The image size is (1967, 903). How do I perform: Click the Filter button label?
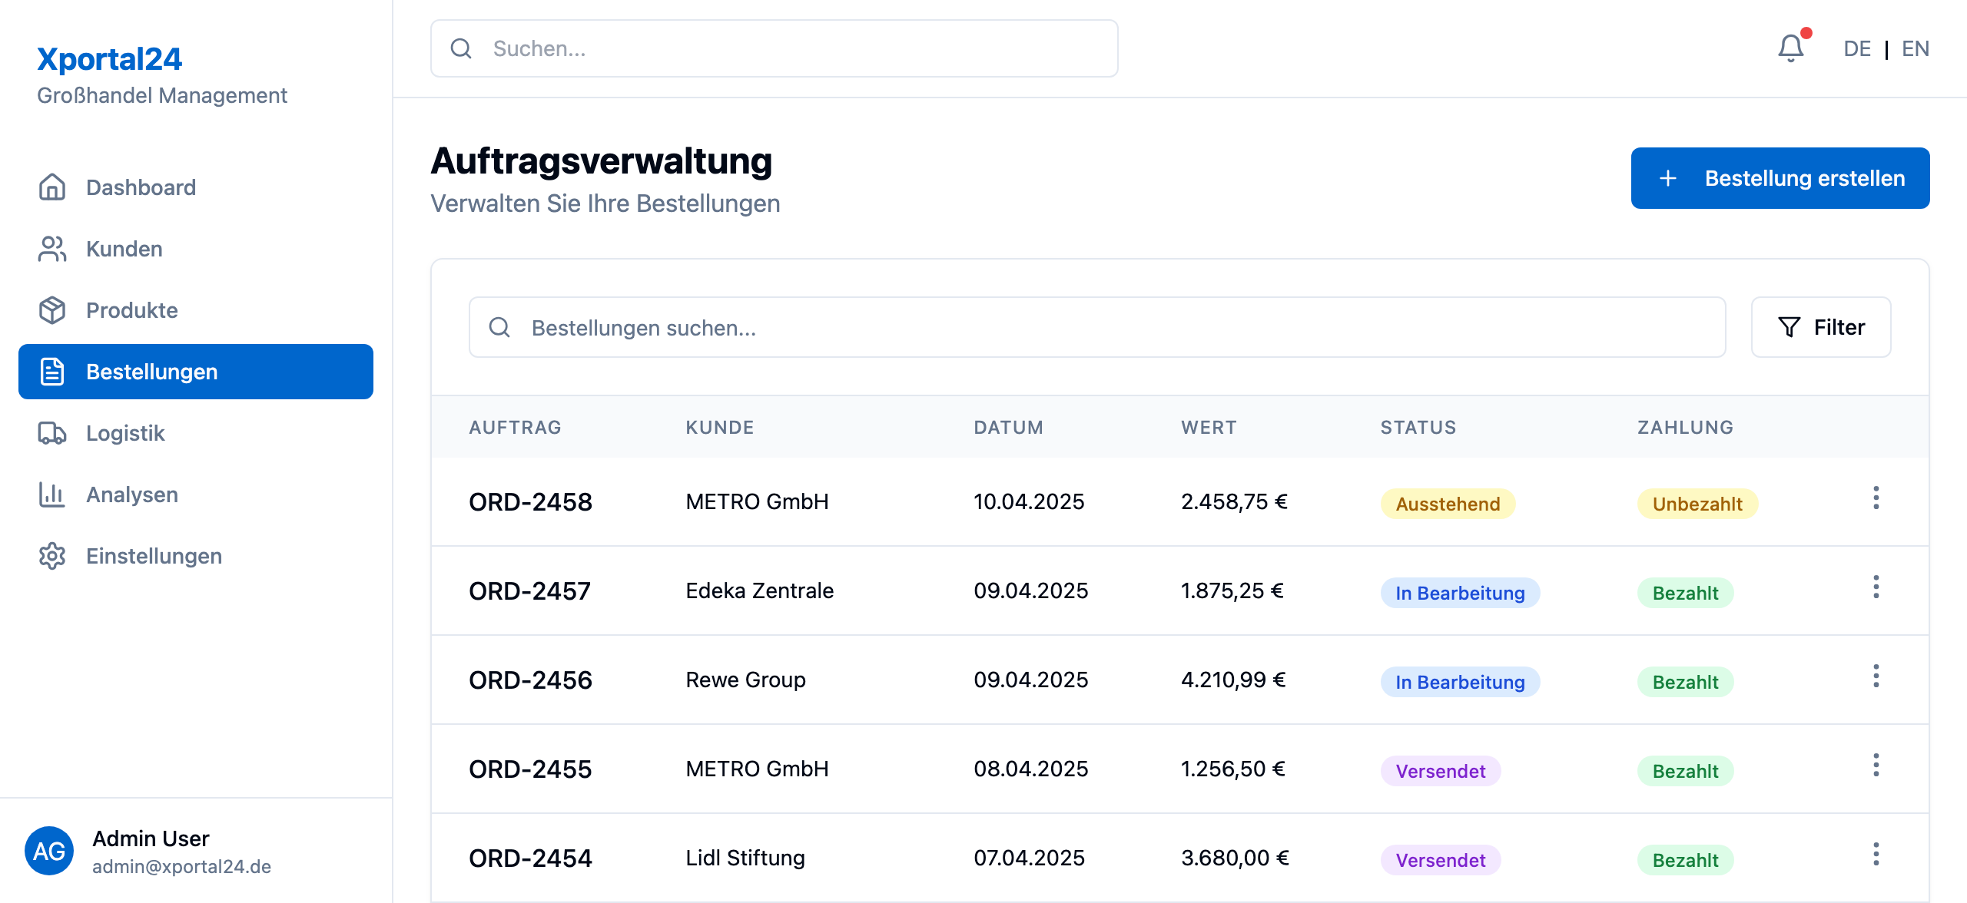(1839, 327)
